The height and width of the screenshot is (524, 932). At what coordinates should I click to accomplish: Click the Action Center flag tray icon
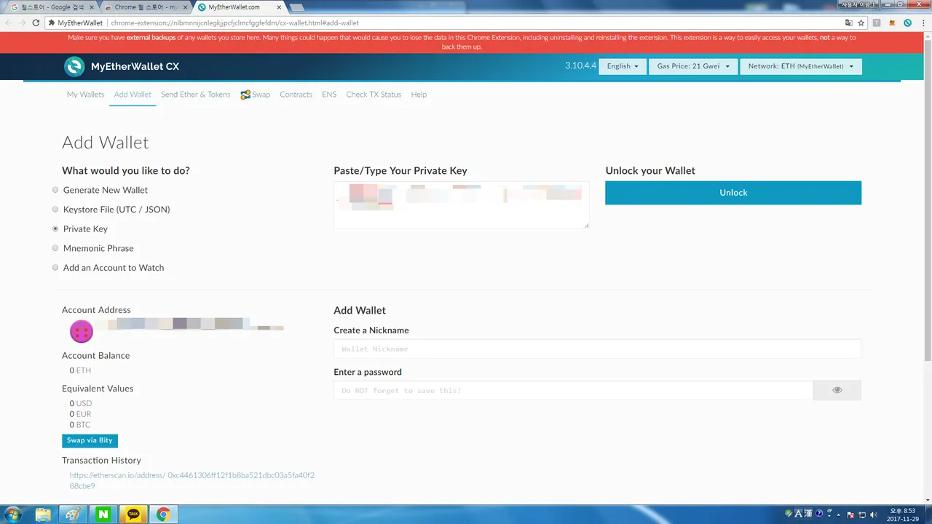click(x=850, y=515)
